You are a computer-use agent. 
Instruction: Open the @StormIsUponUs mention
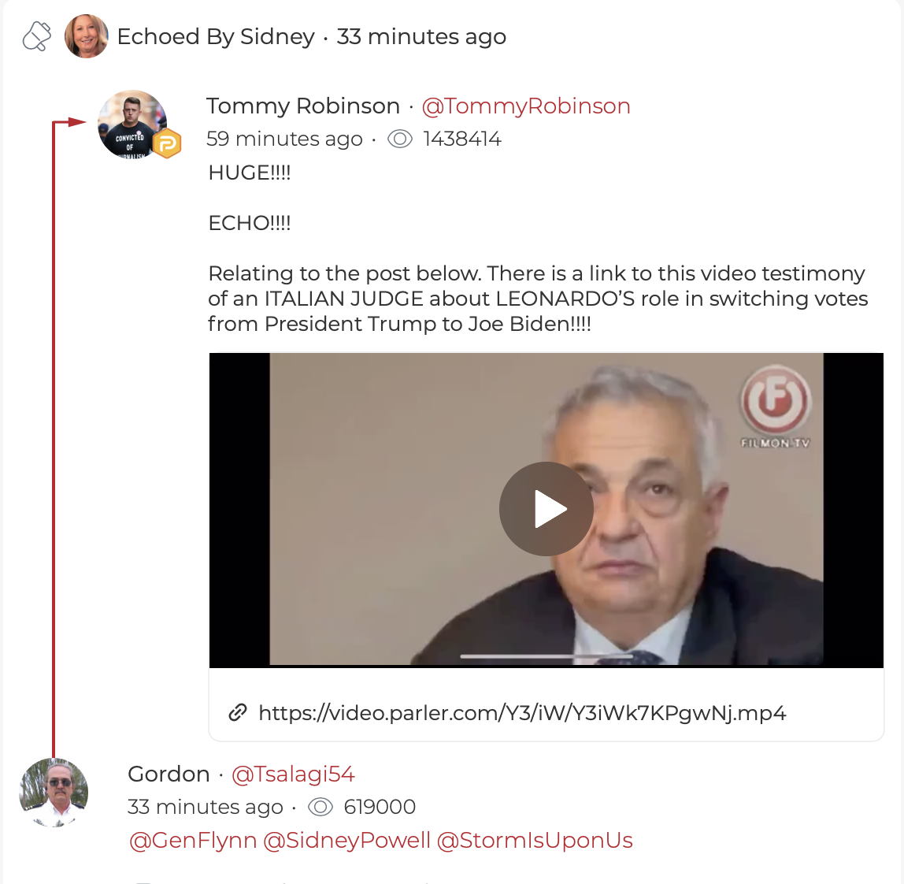535,840
